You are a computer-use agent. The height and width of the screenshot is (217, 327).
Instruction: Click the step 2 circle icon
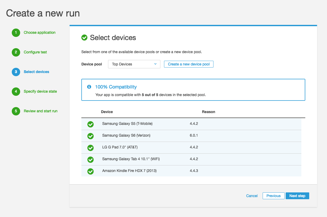16,52
